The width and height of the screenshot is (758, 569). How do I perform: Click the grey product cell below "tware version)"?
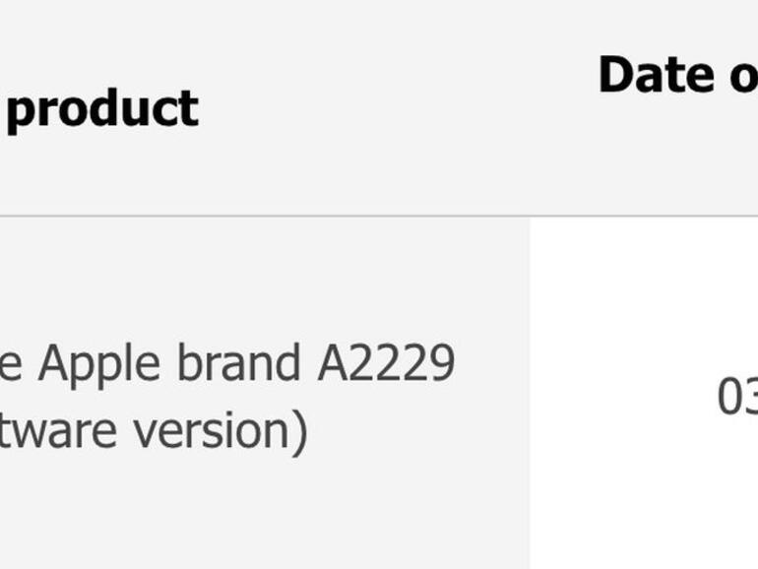pos(197,512)
